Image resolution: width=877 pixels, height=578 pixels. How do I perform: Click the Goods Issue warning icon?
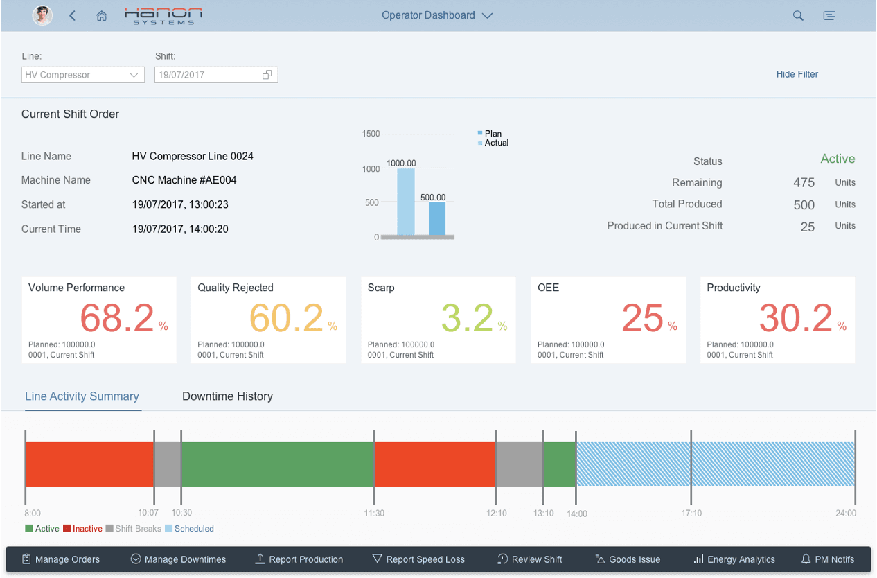601,559
